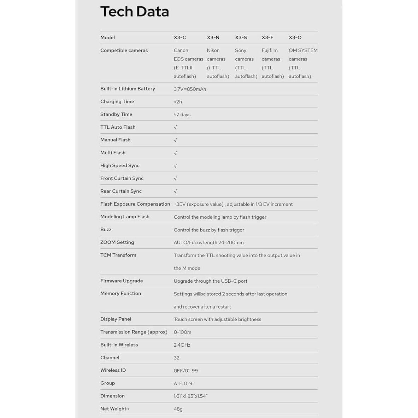The width and height of the screenshot is (418, 418).
Task: Click the High Speed Sync checkmark
Action: 176,166
